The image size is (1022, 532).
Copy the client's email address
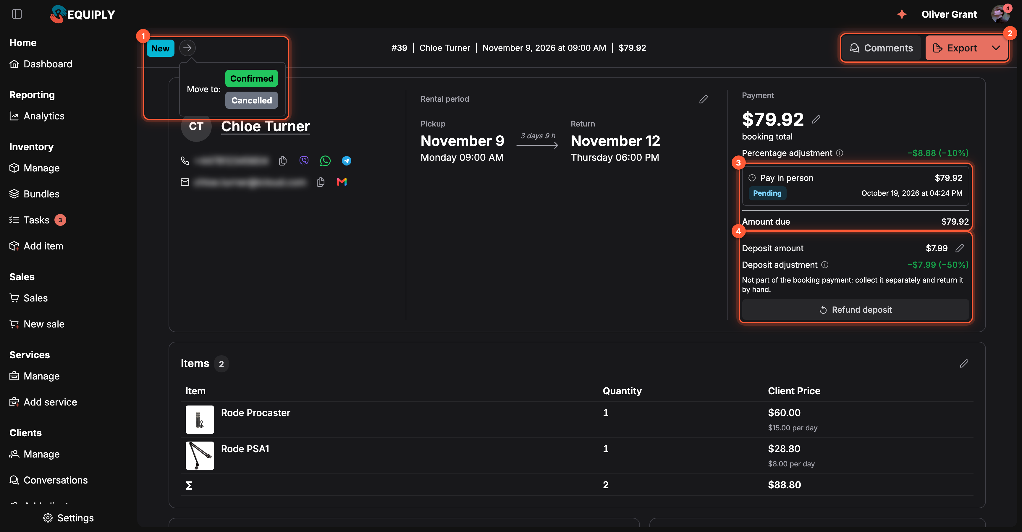click(x=321, y=182)
